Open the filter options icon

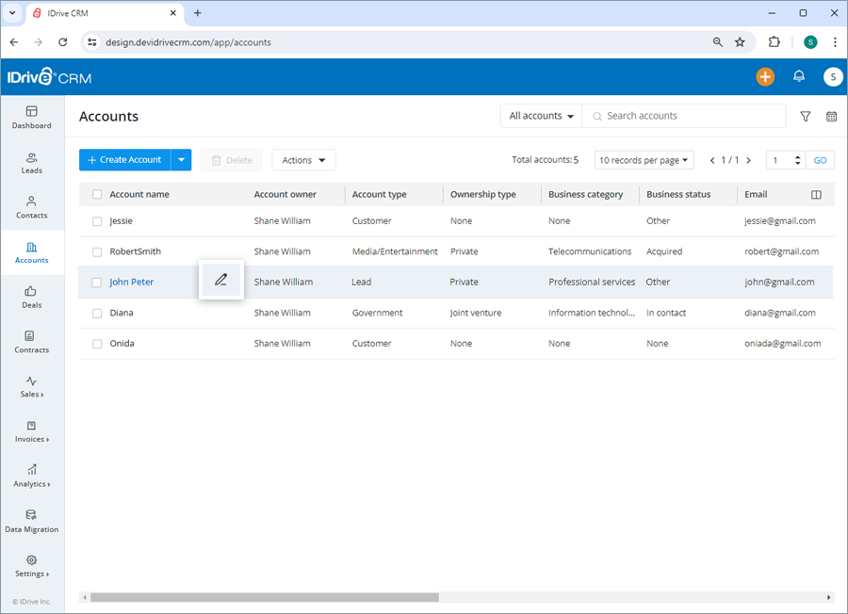[806, 116]
